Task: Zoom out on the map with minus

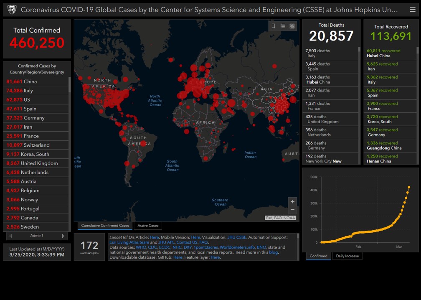Action: coord(292,210)
